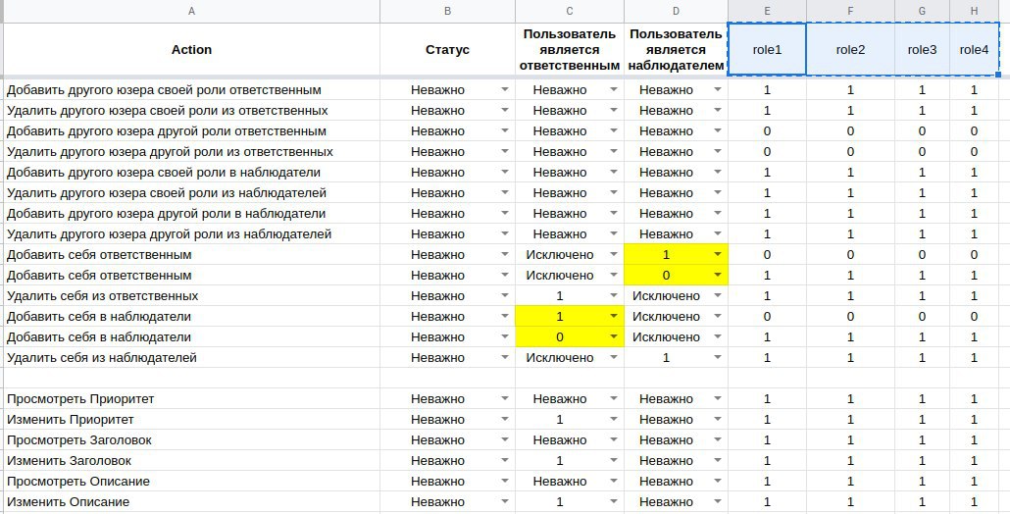Click the "Пользователь является наблюдателем" header cell
Screen dimensions: 1010x514
tap(676, 50)
